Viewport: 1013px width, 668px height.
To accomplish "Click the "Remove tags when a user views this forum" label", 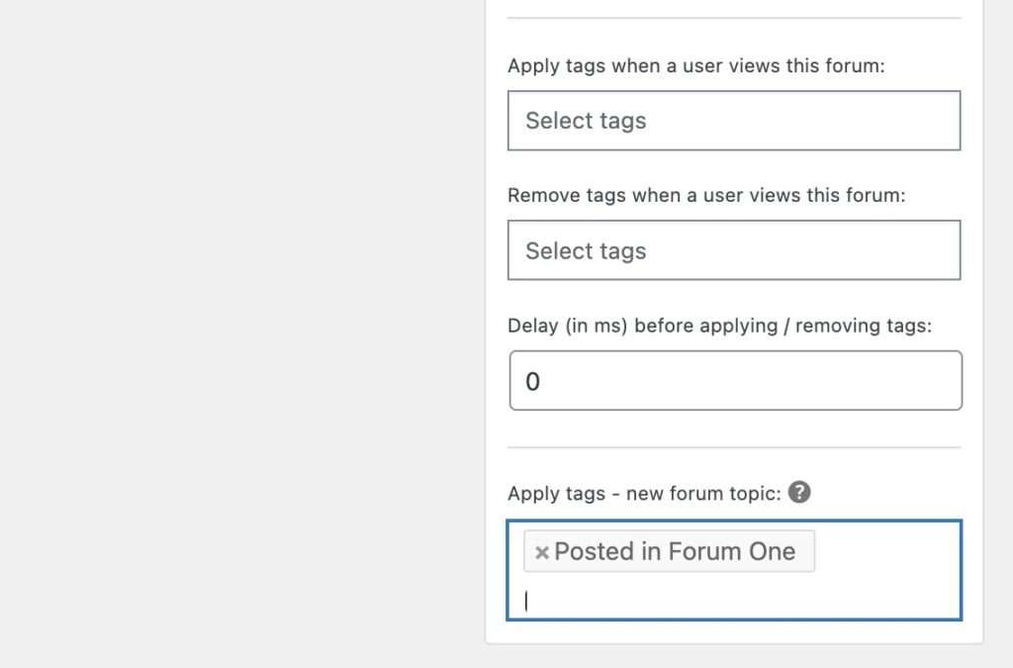I will pyautogui.click(x=706, y=195).
